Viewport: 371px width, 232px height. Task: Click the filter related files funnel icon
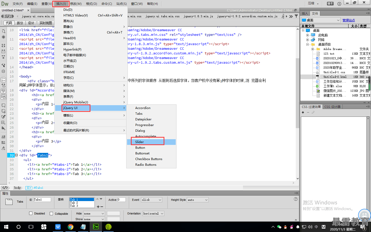[296, 16]
